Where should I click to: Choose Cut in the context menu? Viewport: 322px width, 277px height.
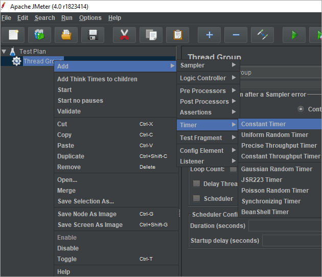click(116, 124)
